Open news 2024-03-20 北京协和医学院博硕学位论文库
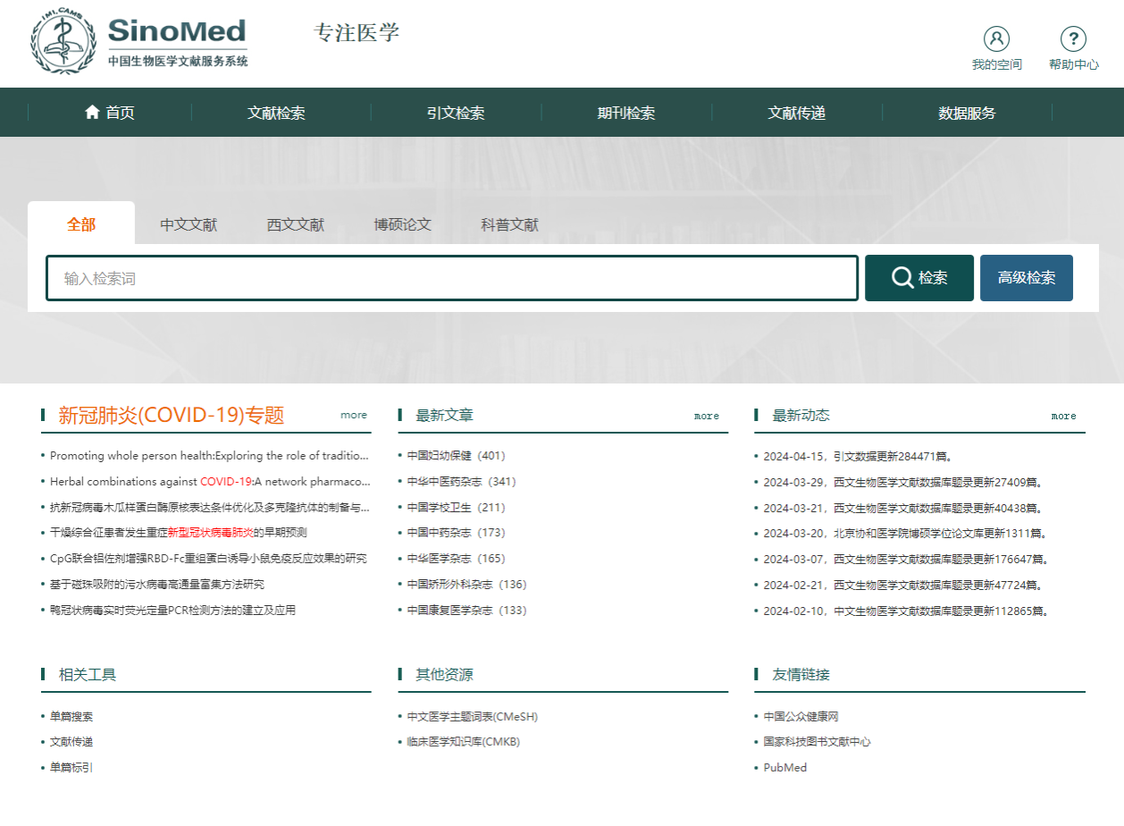 coord(906,534)
